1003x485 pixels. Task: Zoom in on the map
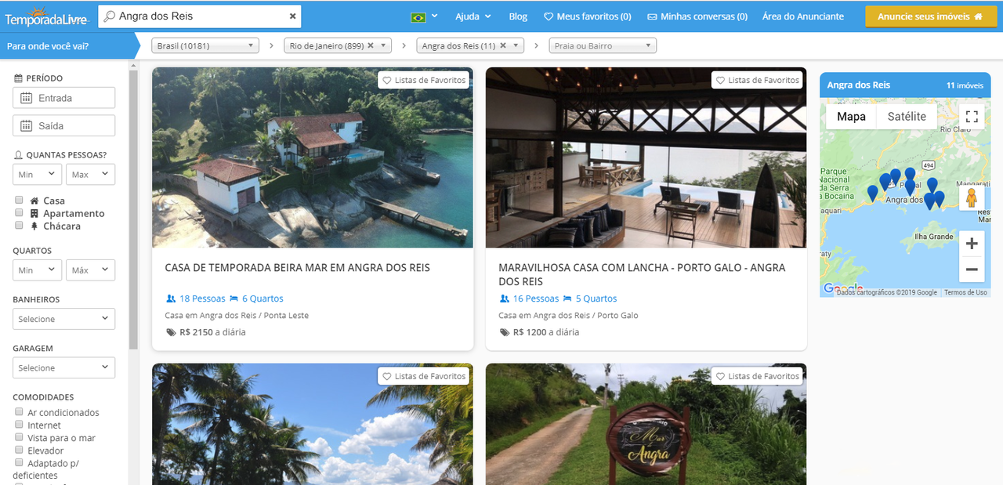[972, 244]
